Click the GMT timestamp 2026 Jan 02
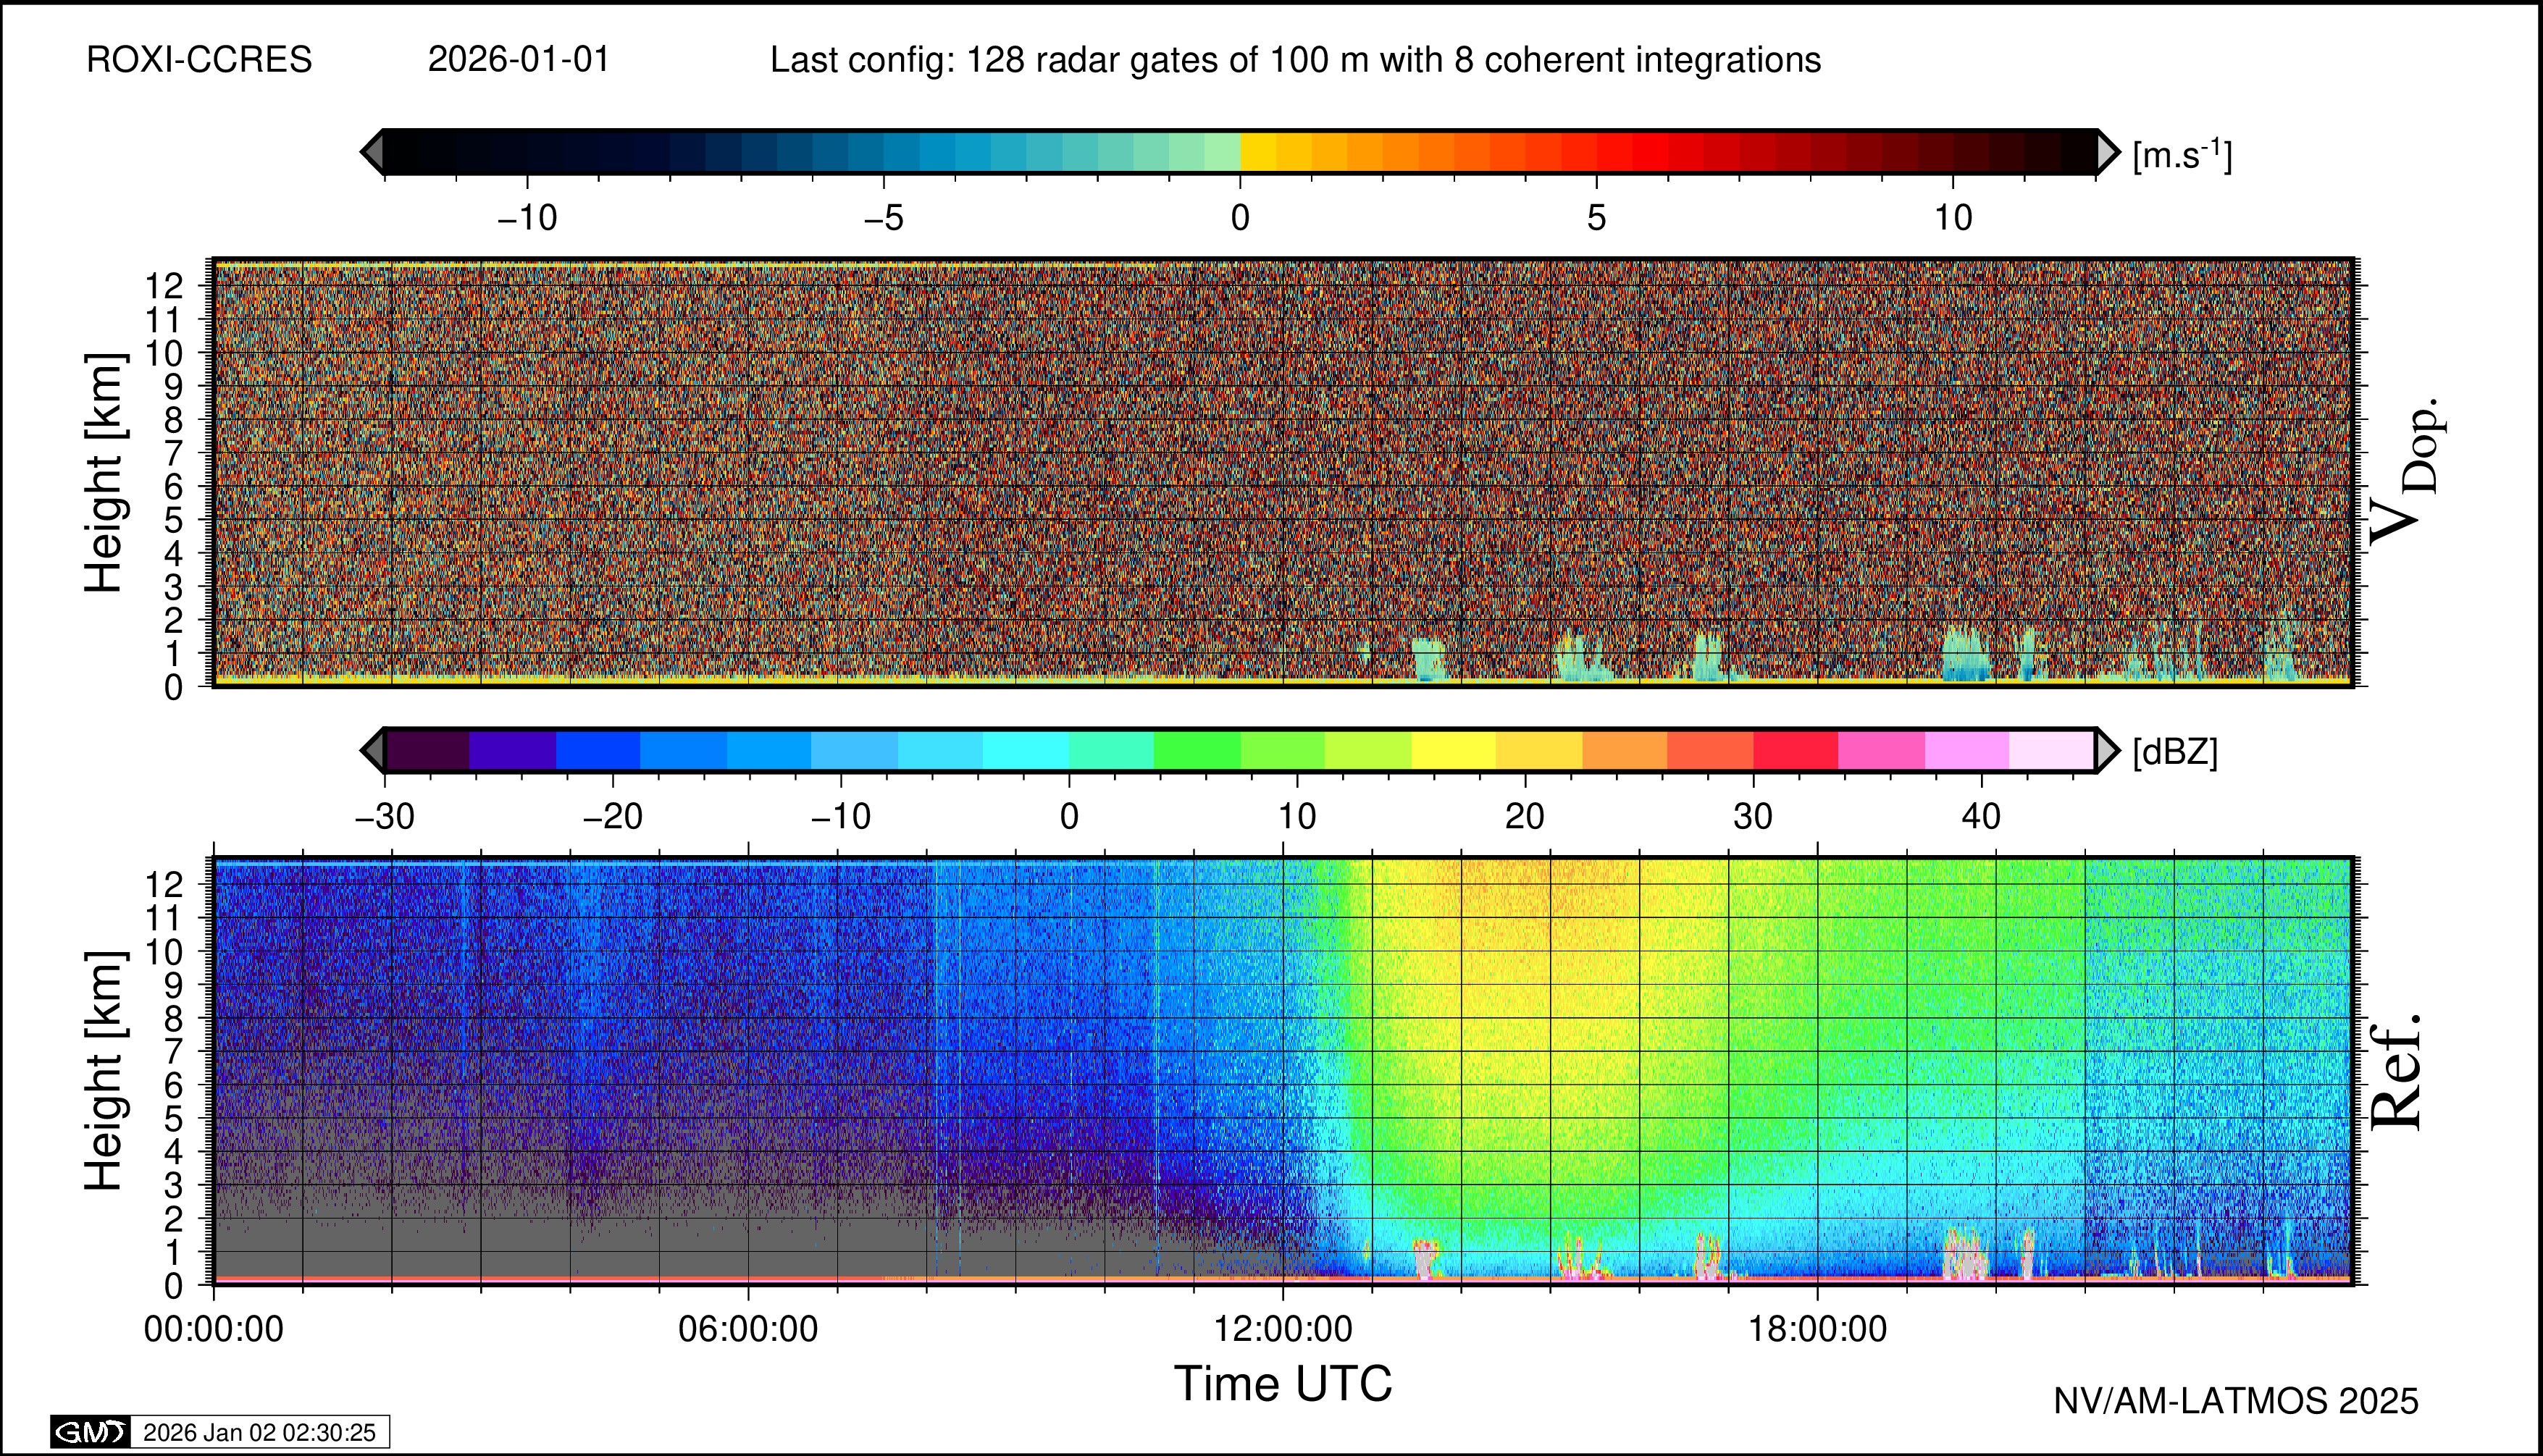Screen dimensions: 2543x1456 click(259, 1432)
